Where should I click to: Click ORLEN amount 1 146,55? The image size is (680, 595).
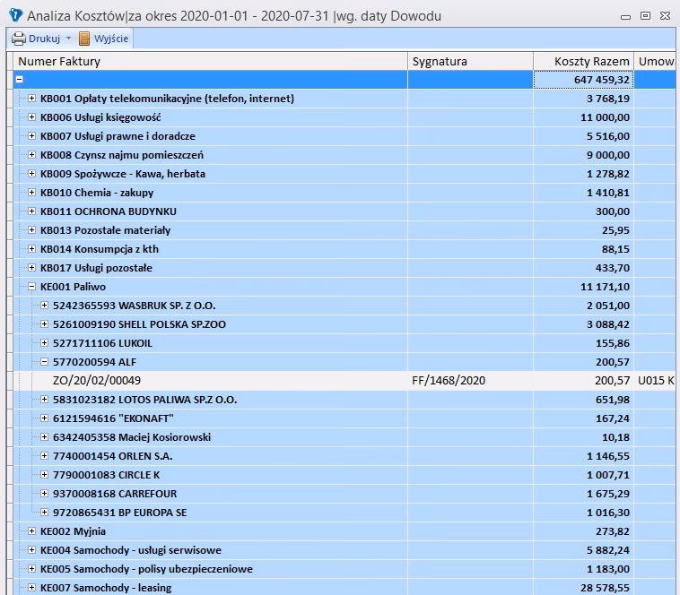608,456
